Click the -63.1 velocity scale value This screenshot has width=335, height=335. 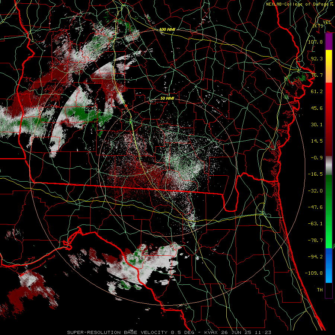315,224
